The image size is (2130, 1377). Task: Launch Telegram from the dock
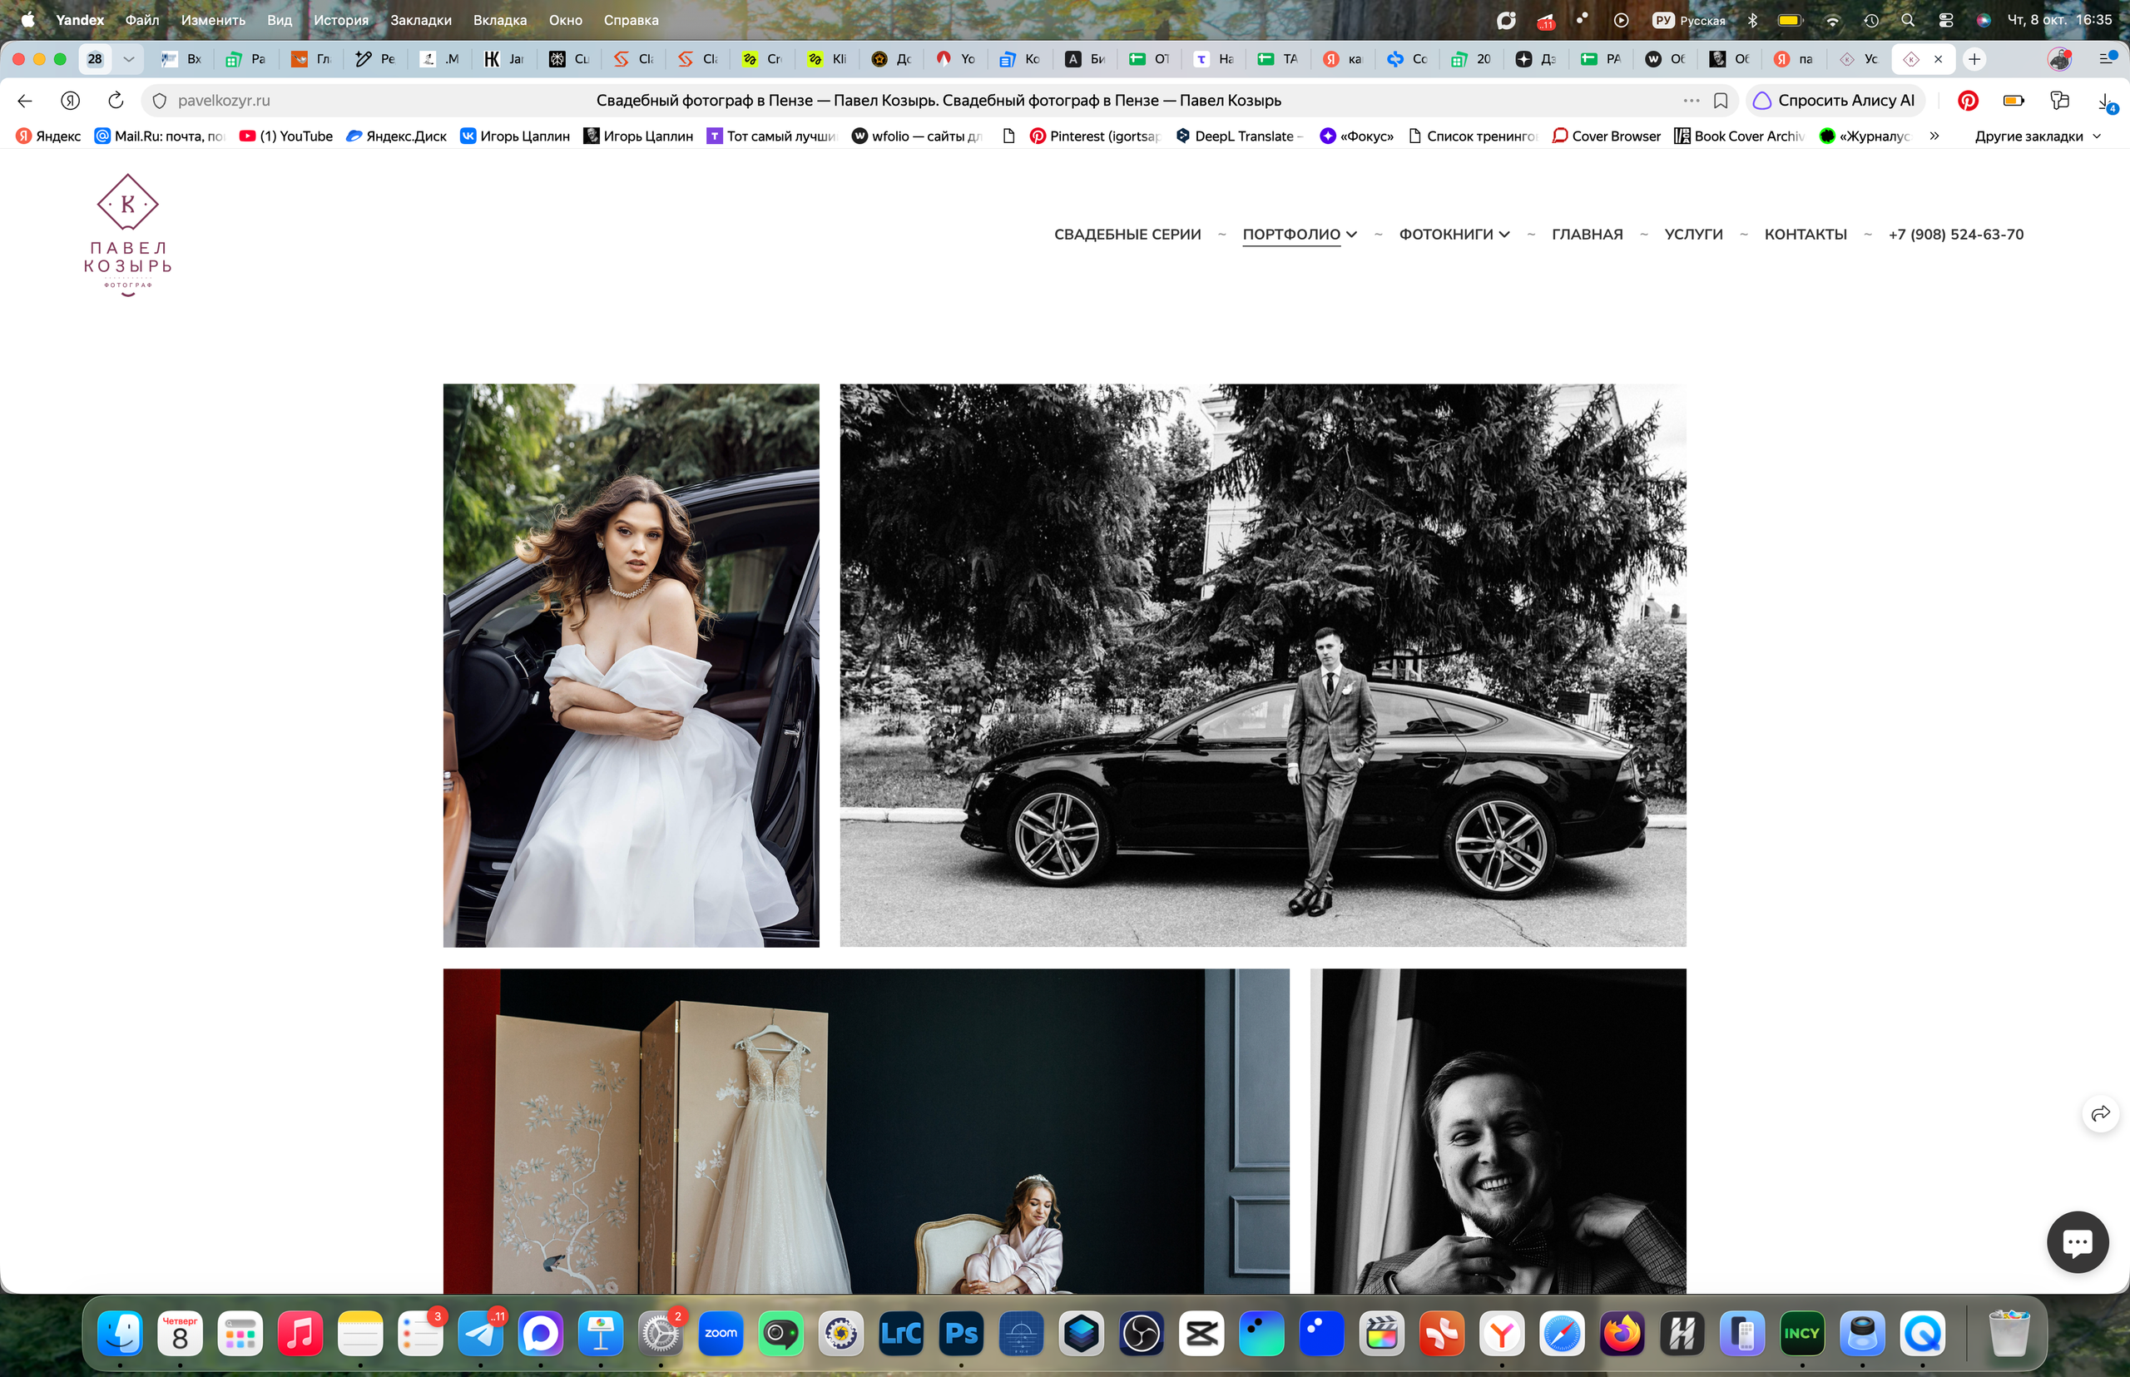click(x=480, y=1334)
